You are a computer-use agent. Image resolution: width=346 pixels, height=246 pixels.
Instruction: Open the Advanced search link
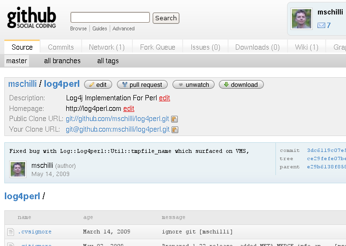tap(123, 28)
